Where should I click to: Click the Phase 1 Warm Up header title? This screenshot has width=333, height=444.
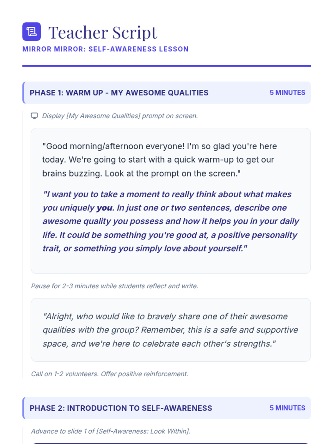(119, 93)
